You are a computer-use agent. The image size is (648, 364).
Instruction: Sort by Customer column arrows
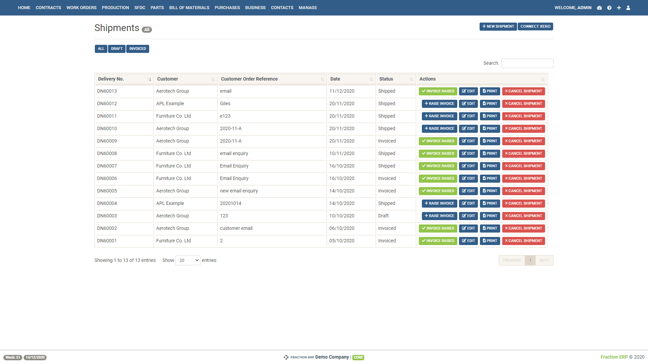(x=213, y=79)
